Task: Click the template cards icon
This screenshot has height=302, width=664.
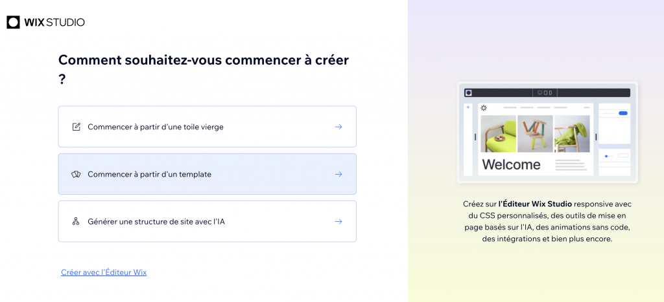Action: (x=76, y=174)
